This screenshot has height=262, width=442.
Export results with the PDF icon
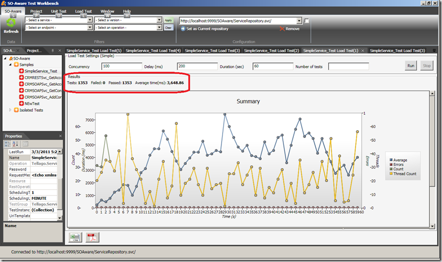[92, 237]
